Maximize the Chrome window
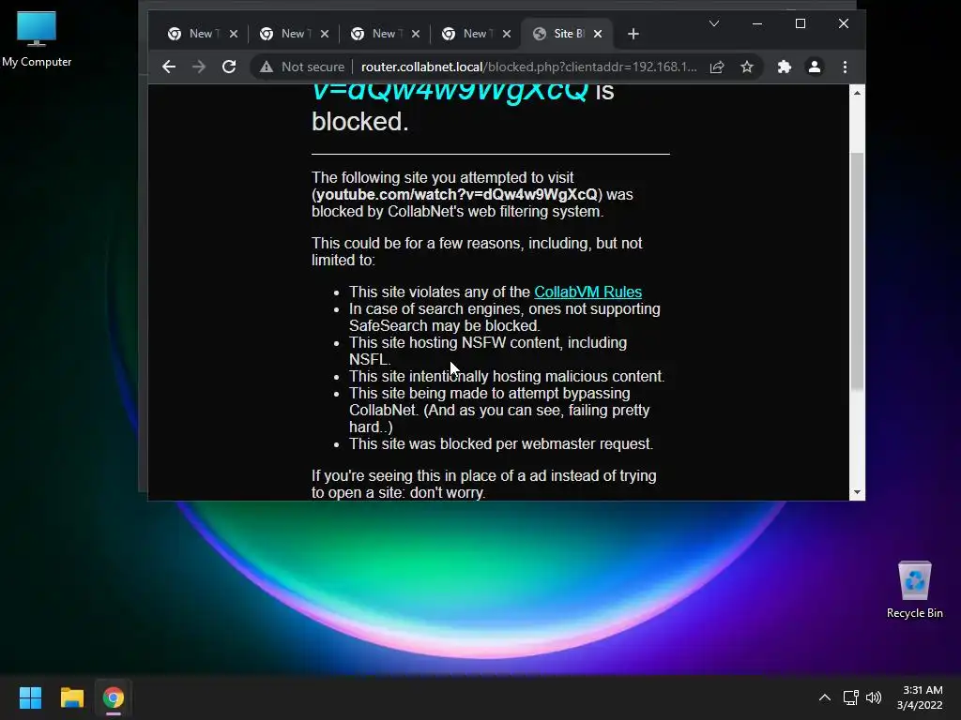This screenshot has width=961, height=720. 800,23
